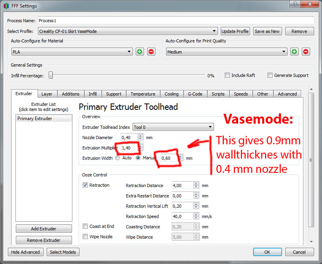Image resolution: width=322 pixels, height=264 pixels.
Task: Open the Infill tab
Action: (93, 94)
